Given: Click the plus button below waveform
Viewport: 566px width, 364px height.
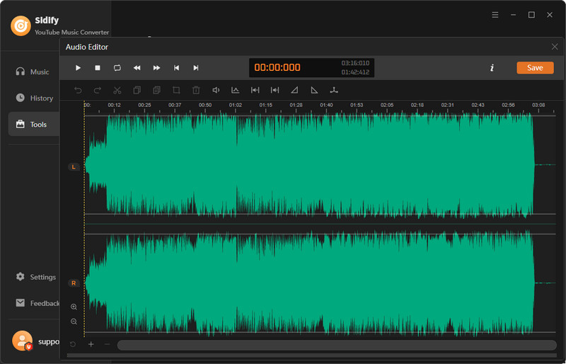Looking at the screenshot, I should click(x=91, y=344).
